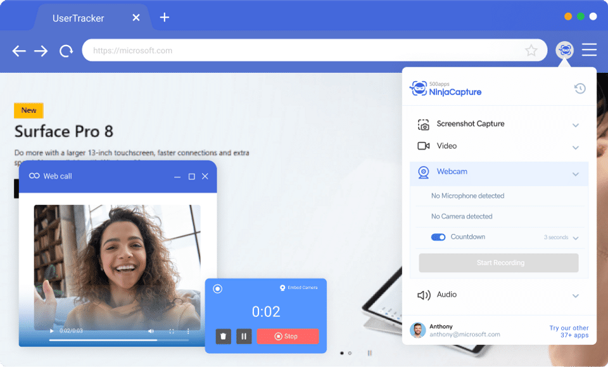Image resolution: width=608 pixels, height=367 pixels.
Task: Click the 0:02 recording timer
Action: click(266, 311)
